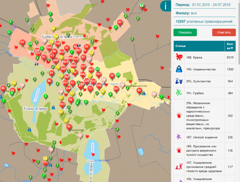
Task: Click the yellow cluster marker labeled 16
Action: point(14,83)
